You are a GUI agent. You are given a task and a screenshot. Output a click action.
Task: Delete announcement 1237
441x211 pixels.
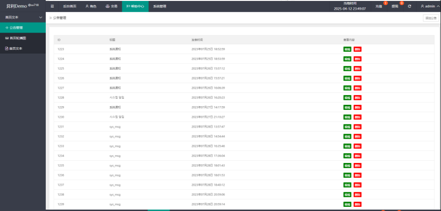coord(357,185)
